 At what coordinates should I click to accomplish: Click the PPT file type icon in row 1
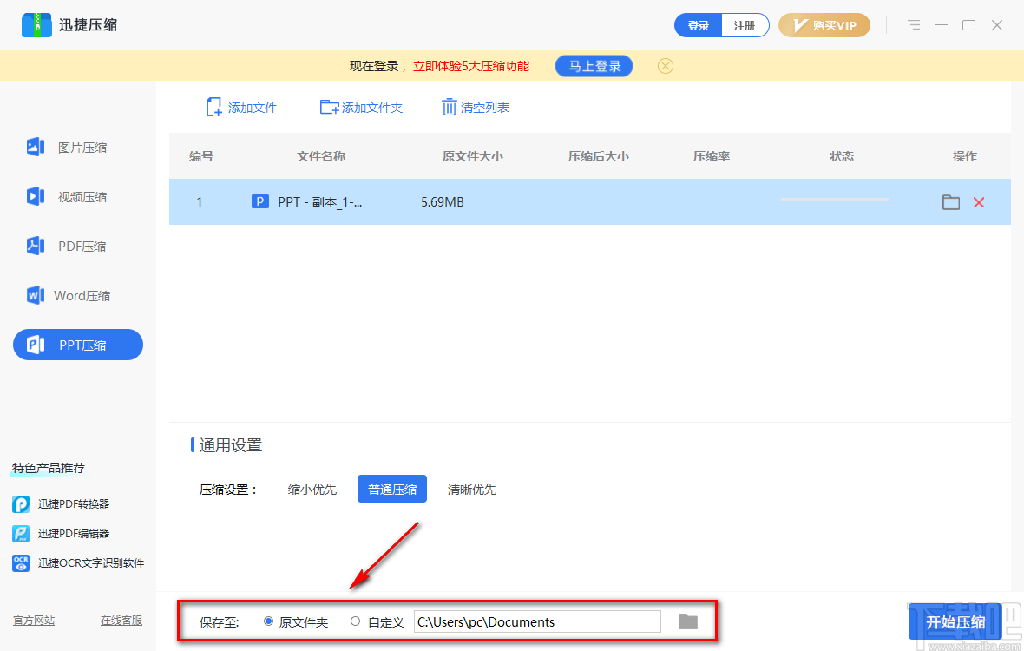coord(260,201)
